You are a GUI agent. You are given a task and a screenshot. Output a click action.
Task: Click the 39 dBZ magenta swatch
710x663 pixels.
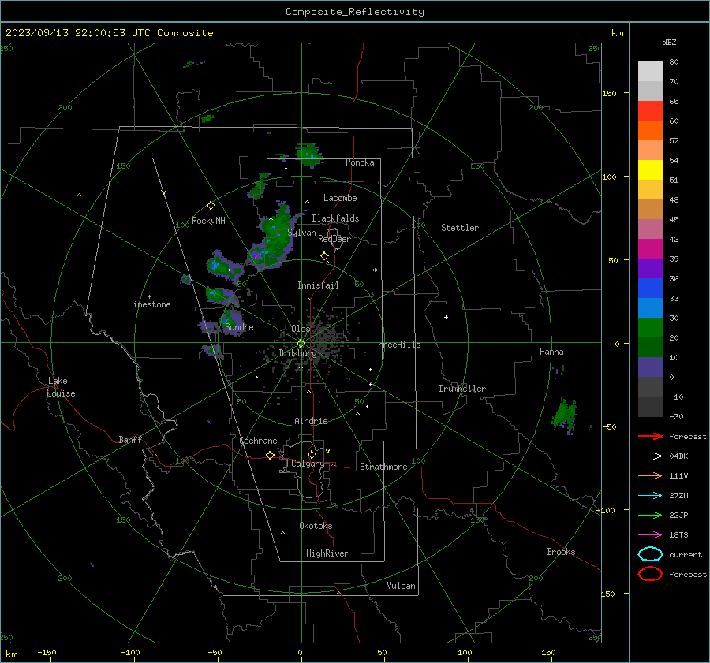click(x=650, y=248)
